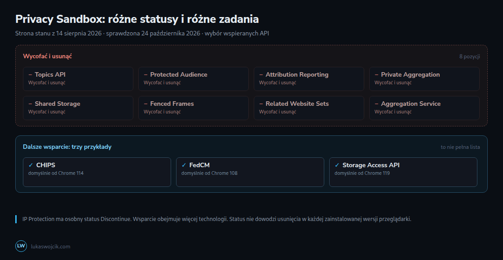Click the minus icon beside Fenced Frames
This screenshot has height=260, width=503.
(146, 104)
